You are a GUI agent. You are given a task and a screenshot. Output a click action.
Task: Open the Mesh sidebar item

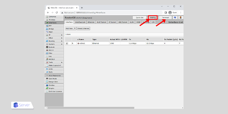pyautogui.click(x=54, y=32)
